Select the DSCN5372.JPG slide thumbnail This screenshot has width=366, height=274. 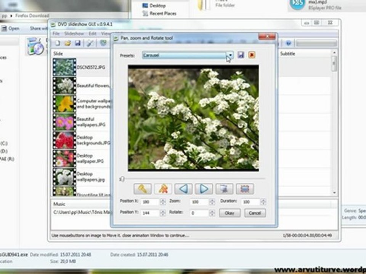pos(64,67)
